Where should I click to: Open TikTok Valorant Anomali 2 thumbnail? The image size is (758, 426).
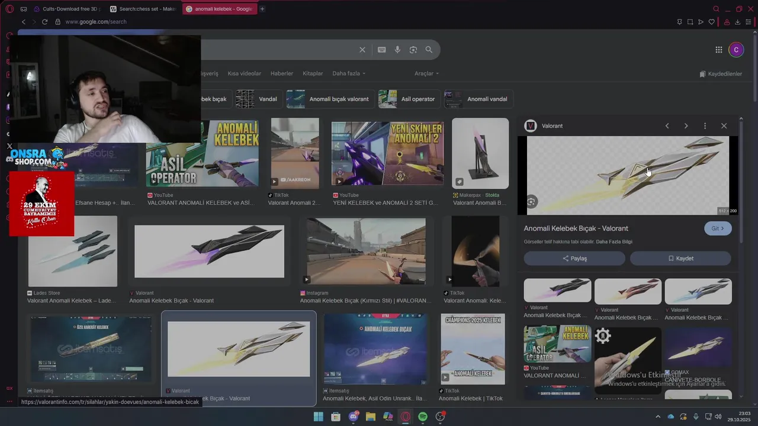[x=295, y=153]
